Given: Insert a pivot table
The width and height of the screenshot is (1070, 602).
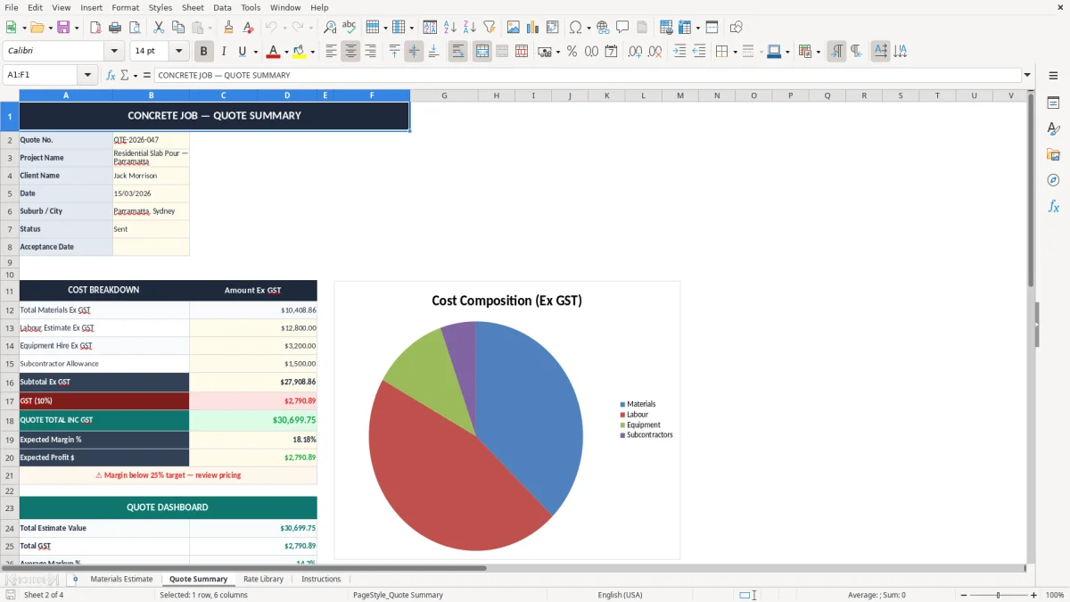Looking at the screenshot, I should (553, 28).
